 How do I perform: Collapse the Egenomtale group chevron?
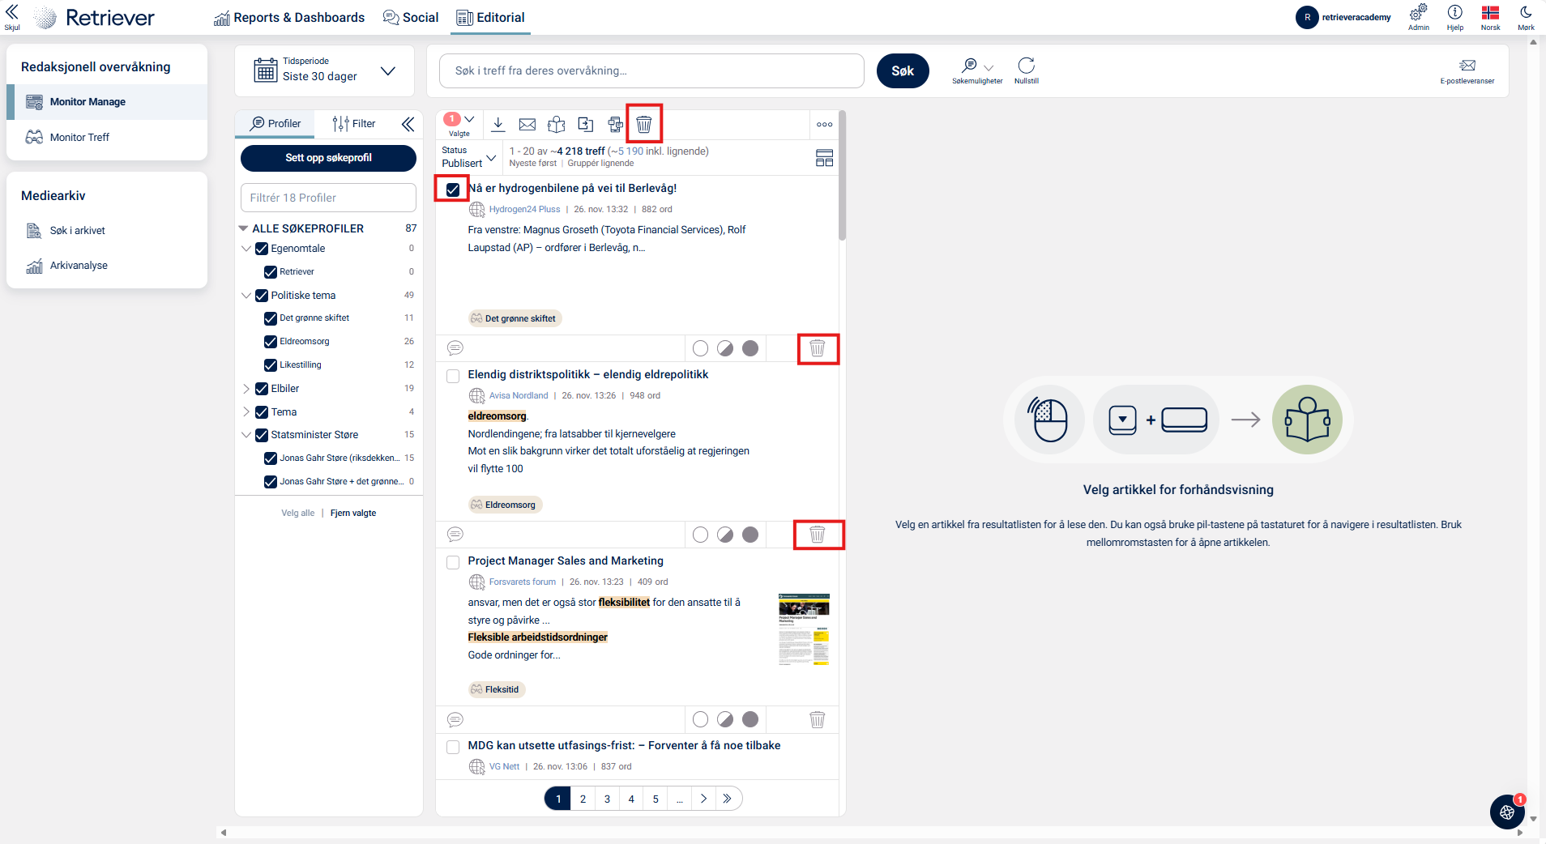point(246,249)
